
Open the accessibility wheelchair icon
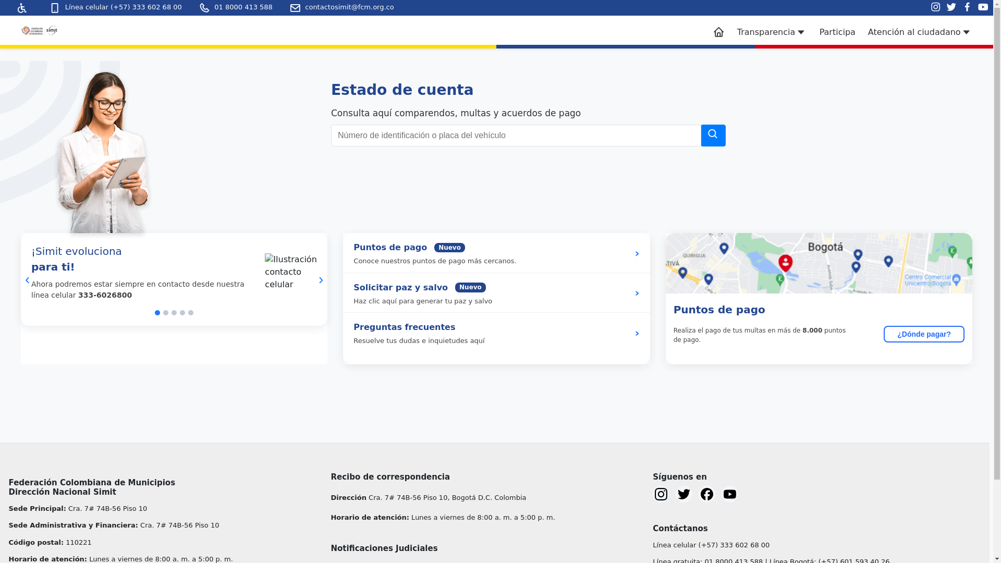click(x=22, y=8)
